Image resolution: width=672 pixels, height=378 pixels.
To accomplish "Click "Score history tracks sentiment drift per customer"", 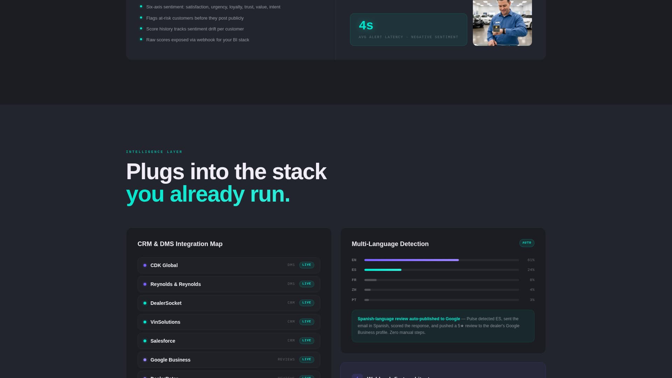I will click(195, 29).
